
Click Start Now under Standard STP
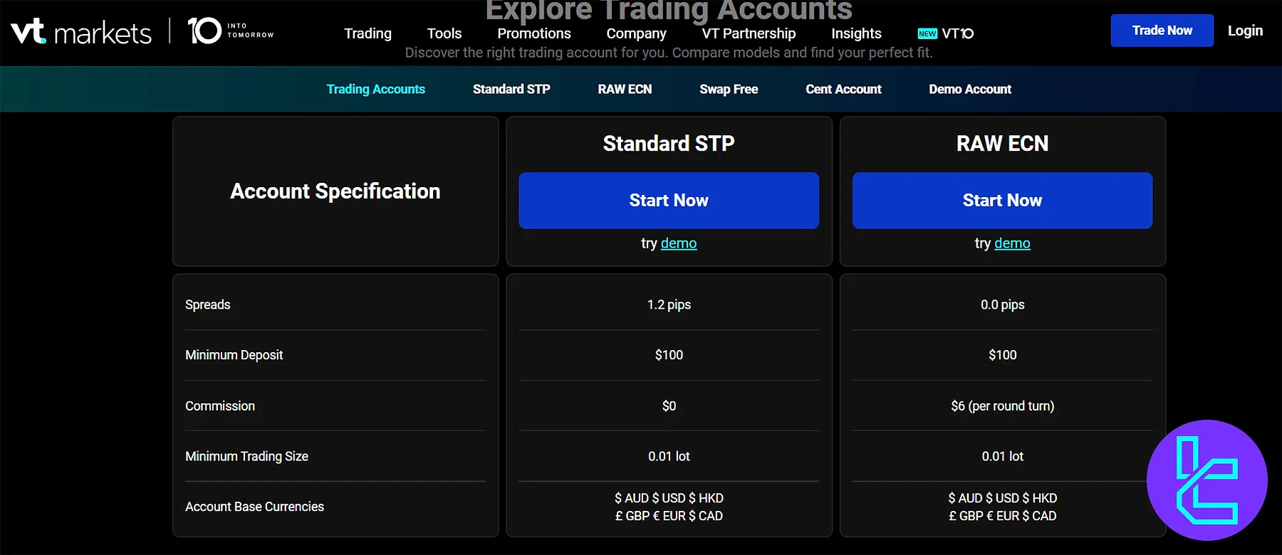669,201
